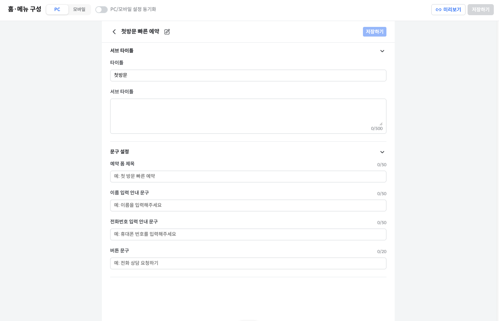Click the 예약 폼 제목 input field
Viewport: 499px width, 321px height.
click(248, 177)
